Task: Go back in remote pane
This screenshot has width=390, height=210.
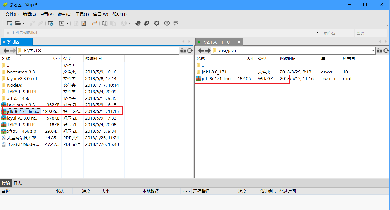Action: (x=201, y=50)
